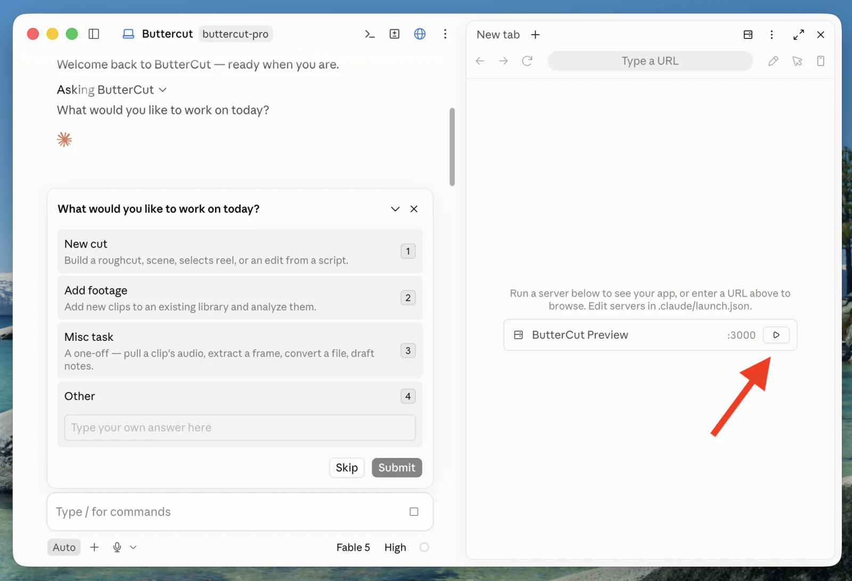
Task: Click the context usage circle indicator
Action: [x=424, y=547]
